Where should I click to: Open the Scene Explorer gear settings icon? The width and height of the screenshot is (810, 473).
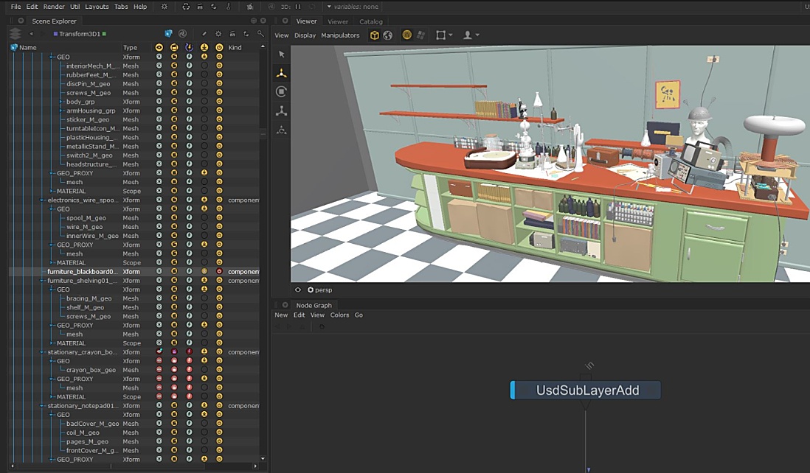pos(218,34)
